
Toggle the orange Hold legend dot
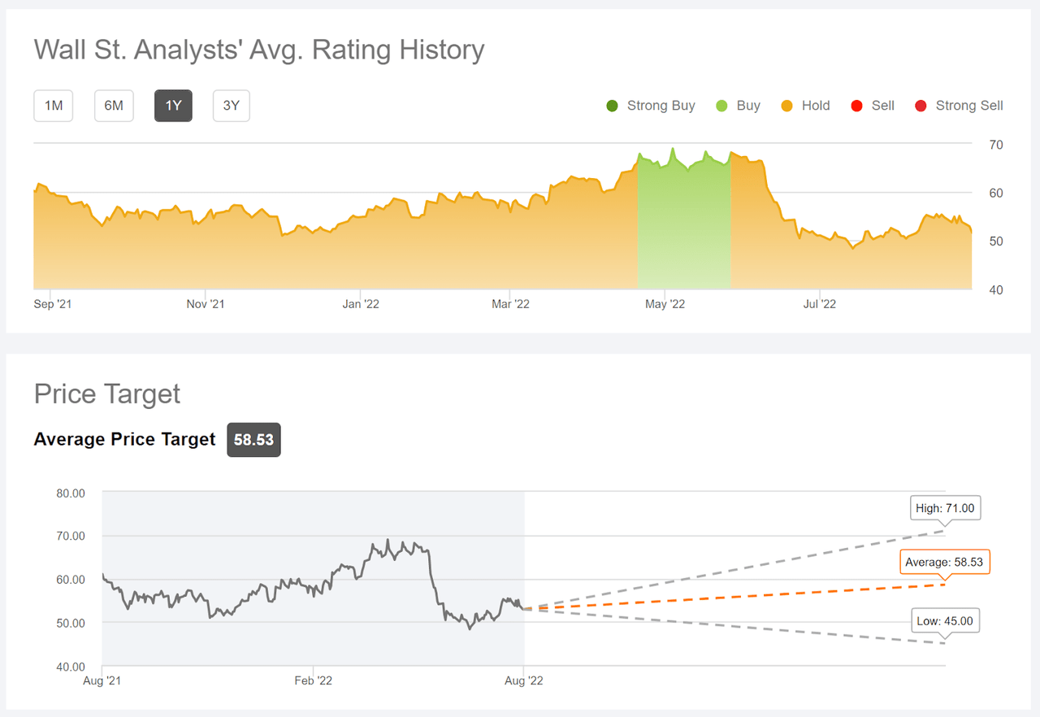(787, 106)
